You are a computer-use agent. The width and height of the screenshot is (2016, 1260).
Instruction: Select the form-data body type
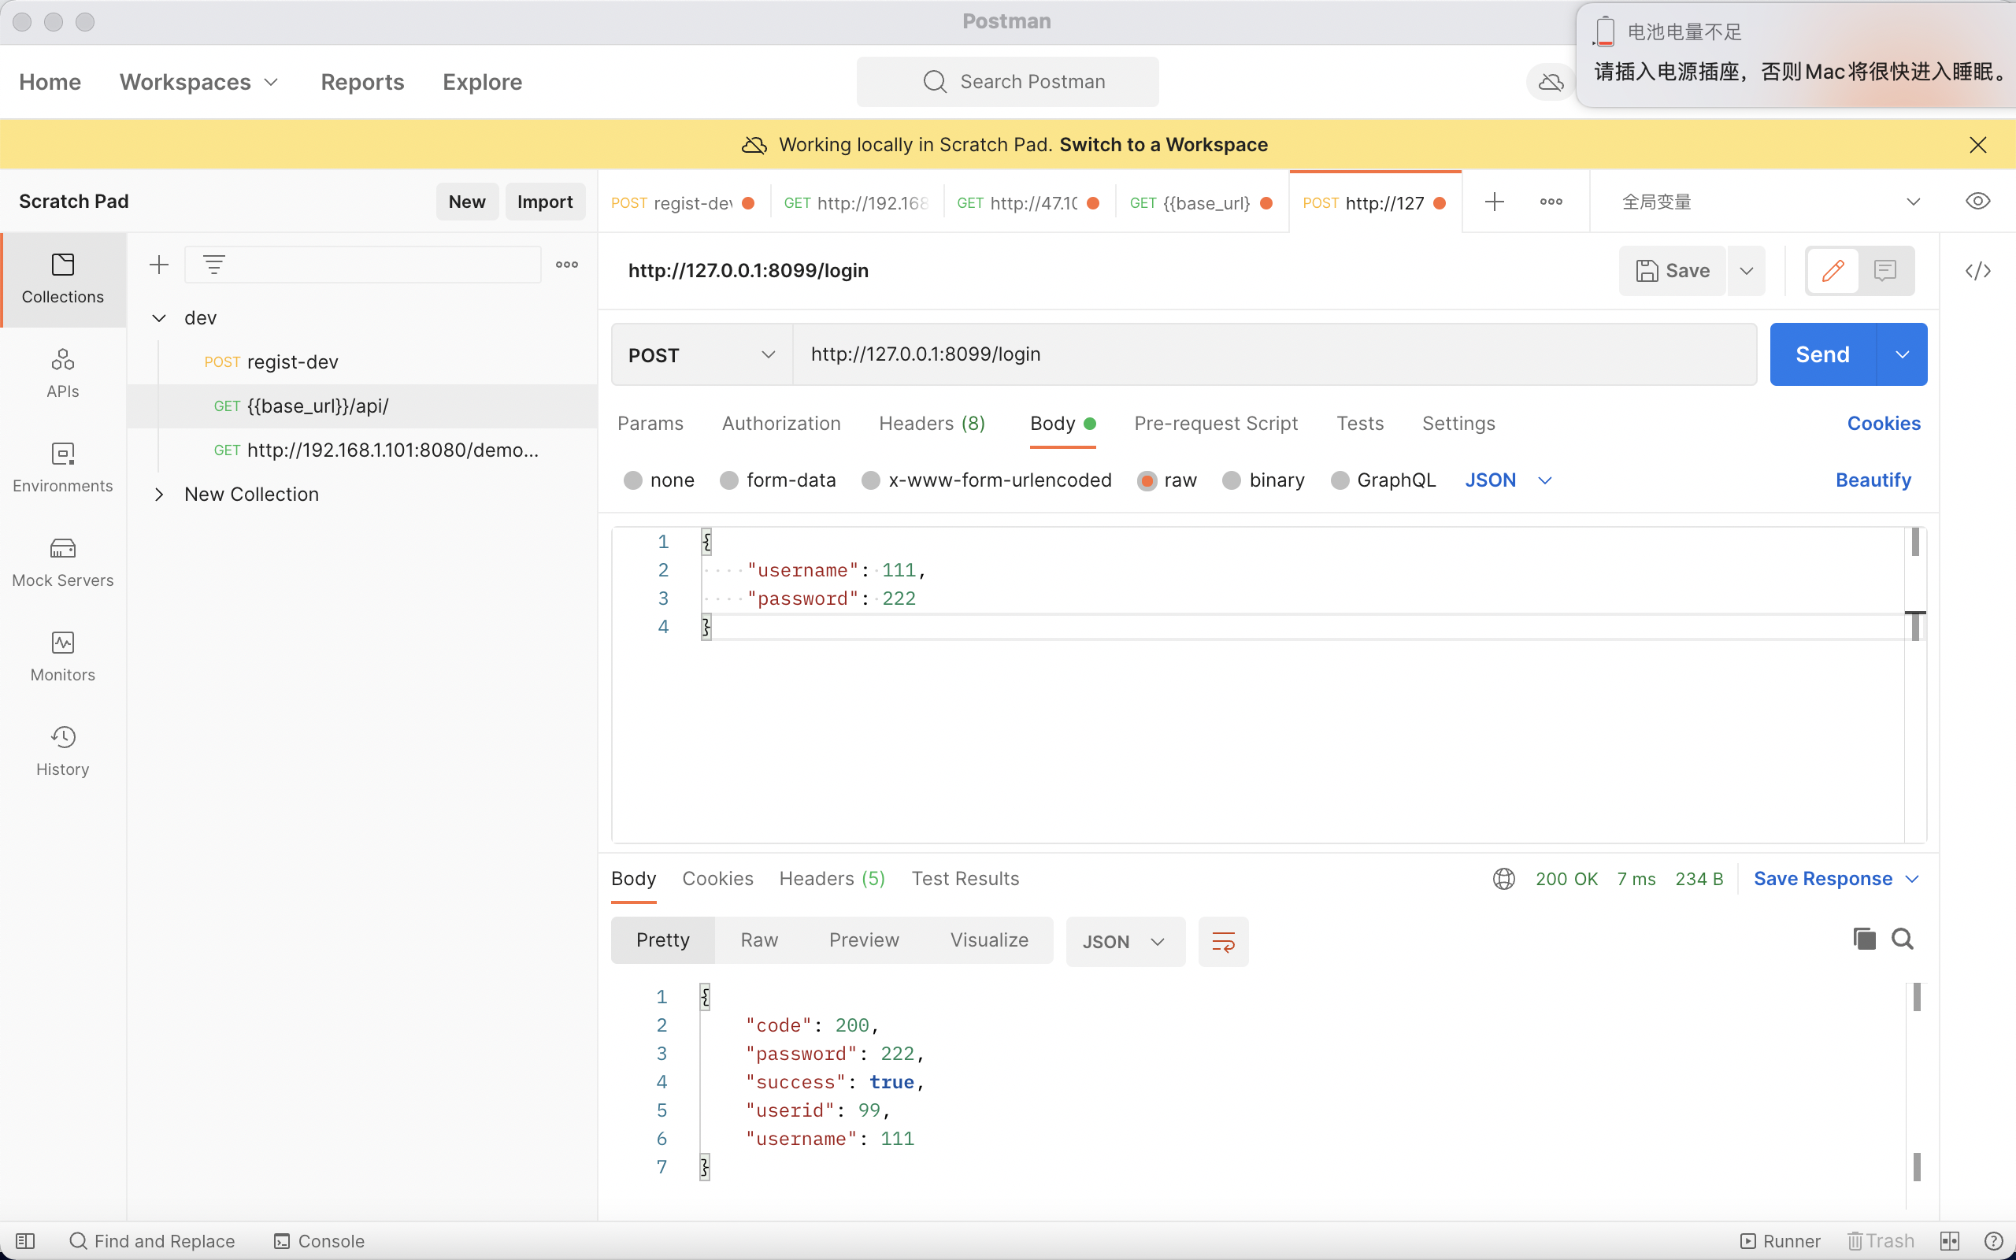[729, 480]
